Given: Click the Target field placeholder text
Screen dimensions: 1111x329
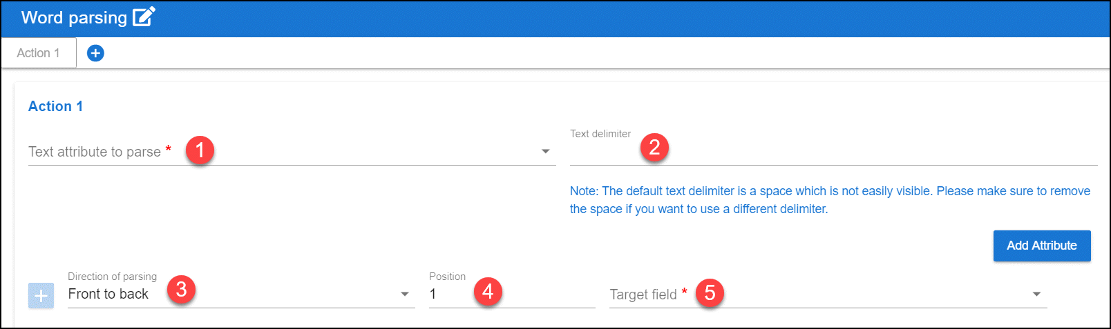Looking at the screenshot, I should pos(643,295).
